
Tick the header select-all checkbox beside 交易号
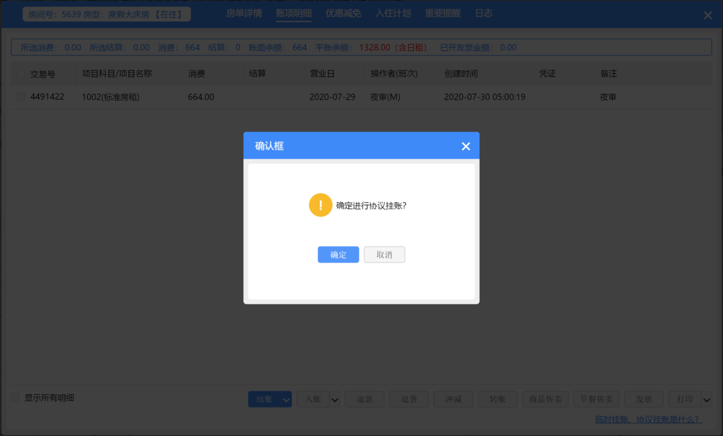[x=21, y=74]
